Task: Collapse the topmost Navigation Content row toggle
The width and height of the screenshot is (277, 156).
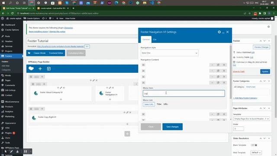Action: [x=212, y=65]
